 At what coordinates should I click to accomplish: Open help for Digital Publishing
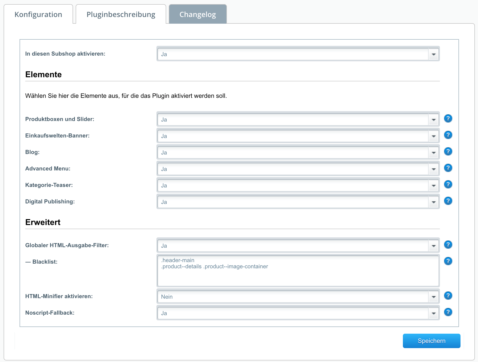[448, 201]
